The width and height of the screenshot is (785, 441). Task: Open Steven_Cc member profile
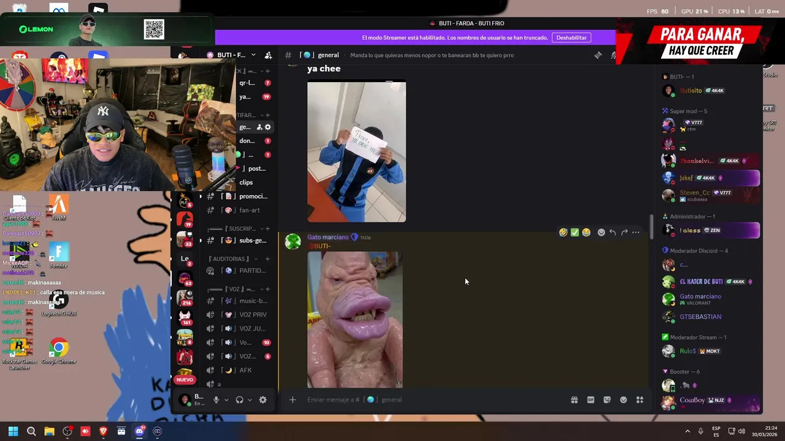[x=694, y=192]
